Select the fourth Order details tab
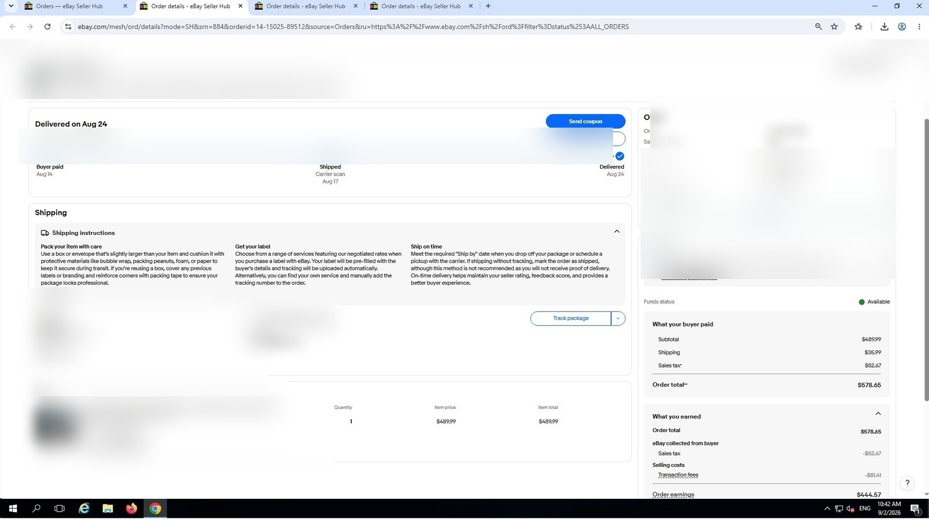 (421, 6)
